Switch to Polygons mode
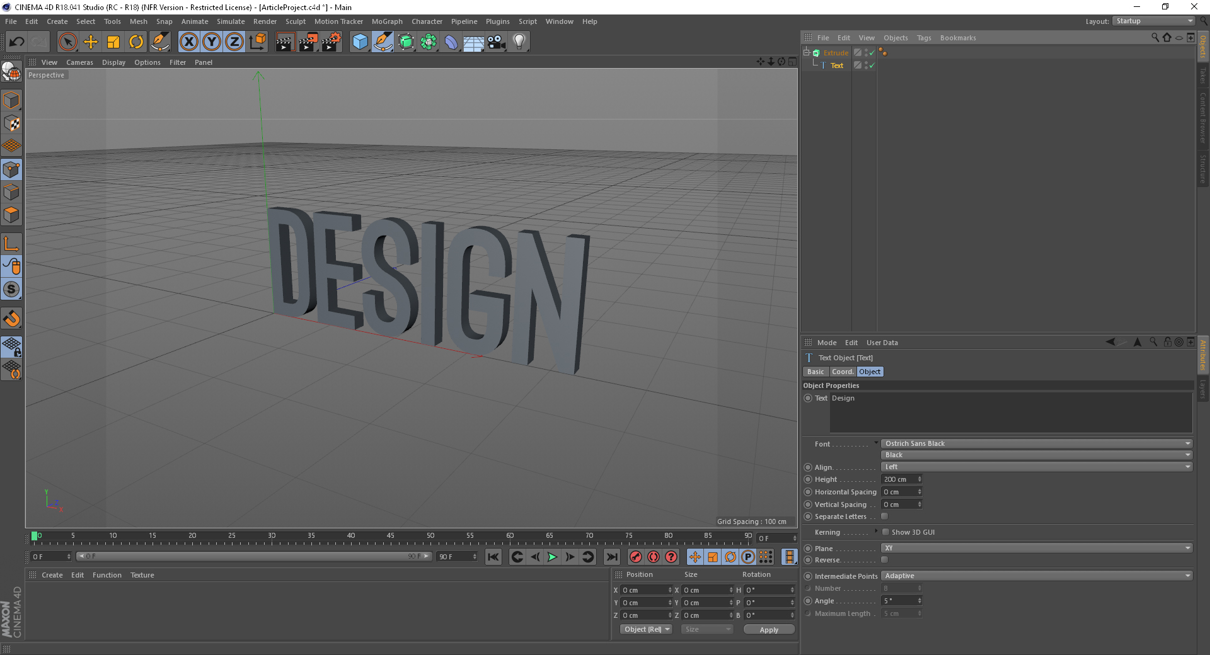Screen dimensions: 1210x655 tap(11, 215)
